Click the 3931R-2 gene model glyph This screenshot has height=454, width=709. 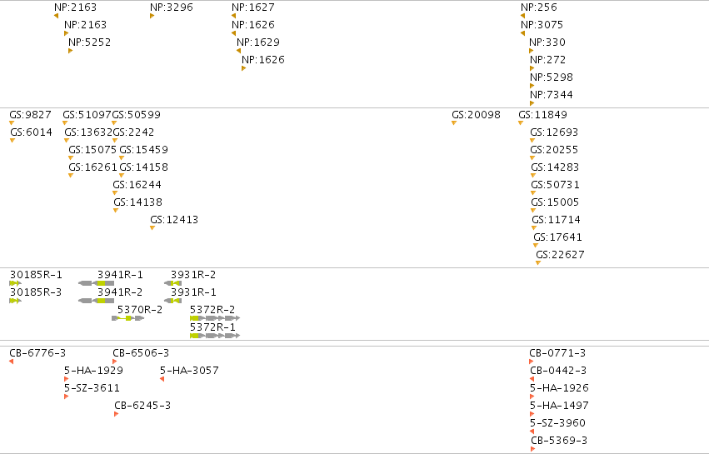[172, 283]
